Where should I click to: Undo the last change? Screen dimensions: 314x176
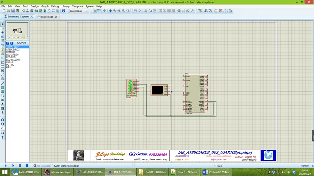136,11
